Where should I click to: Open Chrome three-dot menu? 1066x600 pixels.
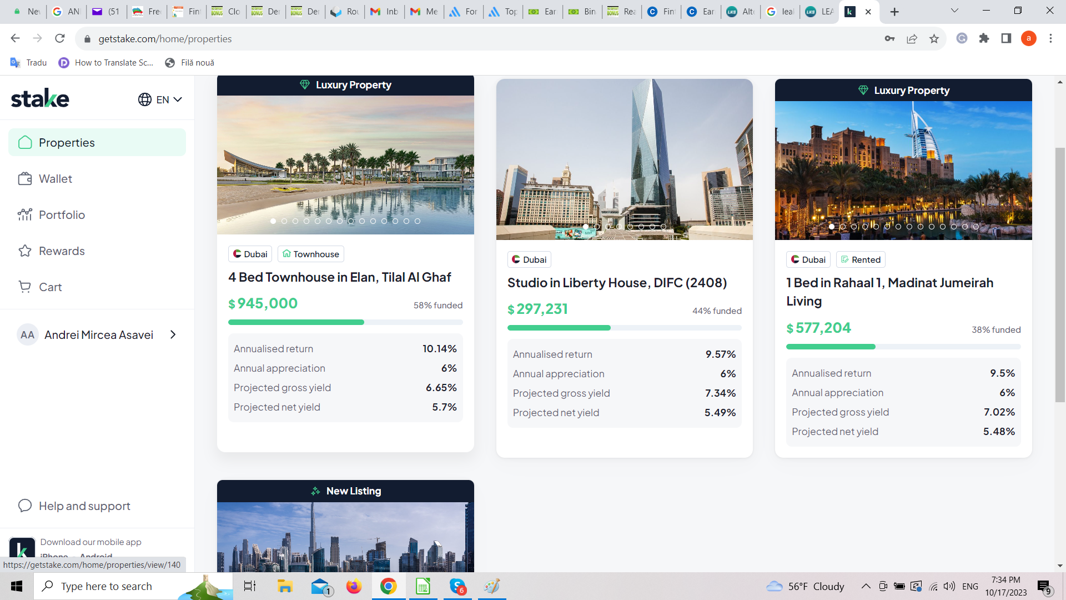pos(1050,38)
